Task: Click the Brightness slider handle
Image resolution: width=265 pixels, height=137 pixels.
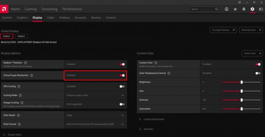Action: (x=241, y=82)
